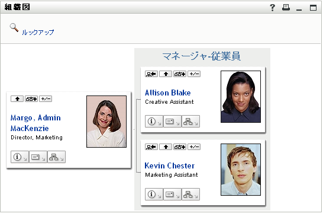Click the マネージャ-従業員 relationship heading
Viewport: 323px width, 223px height.
(x=202, y=56)
